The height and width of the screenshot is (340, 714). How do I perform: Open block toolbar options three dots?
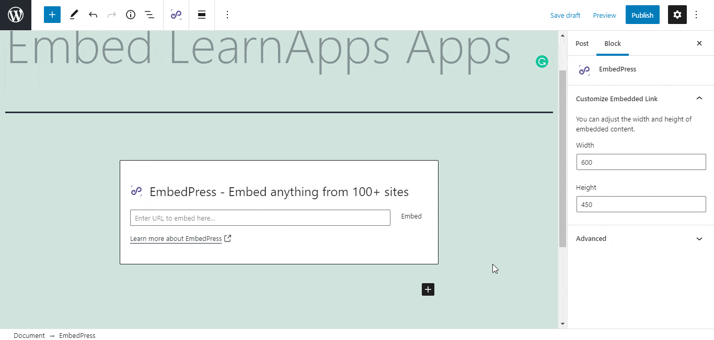pos(227,15)
